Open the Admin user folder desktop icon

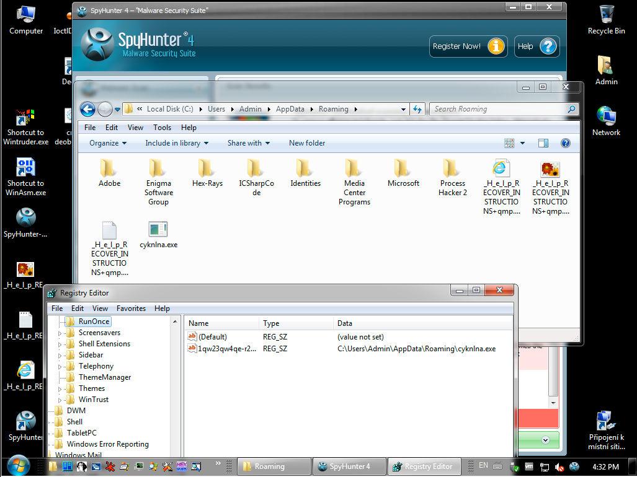pyautogui.click(x=606, y=71)
